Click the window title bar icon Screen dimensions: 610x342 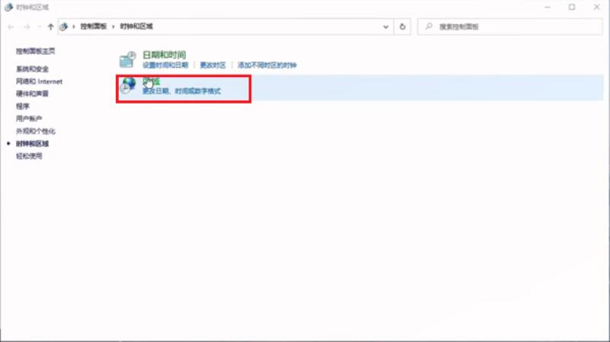tap(8, 7)
